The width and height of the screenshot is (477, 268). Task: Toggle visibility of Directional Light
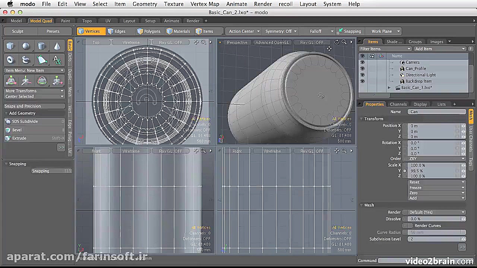pos(362,75)
